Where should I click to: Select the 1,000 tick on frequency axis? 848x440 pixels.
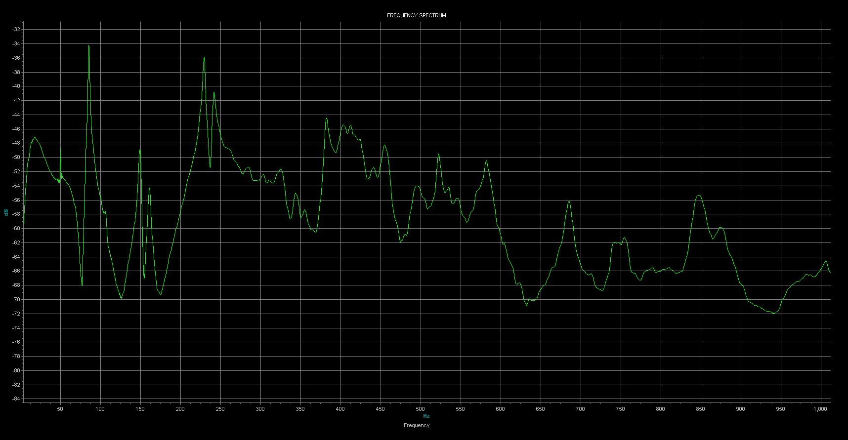(821, 409)
